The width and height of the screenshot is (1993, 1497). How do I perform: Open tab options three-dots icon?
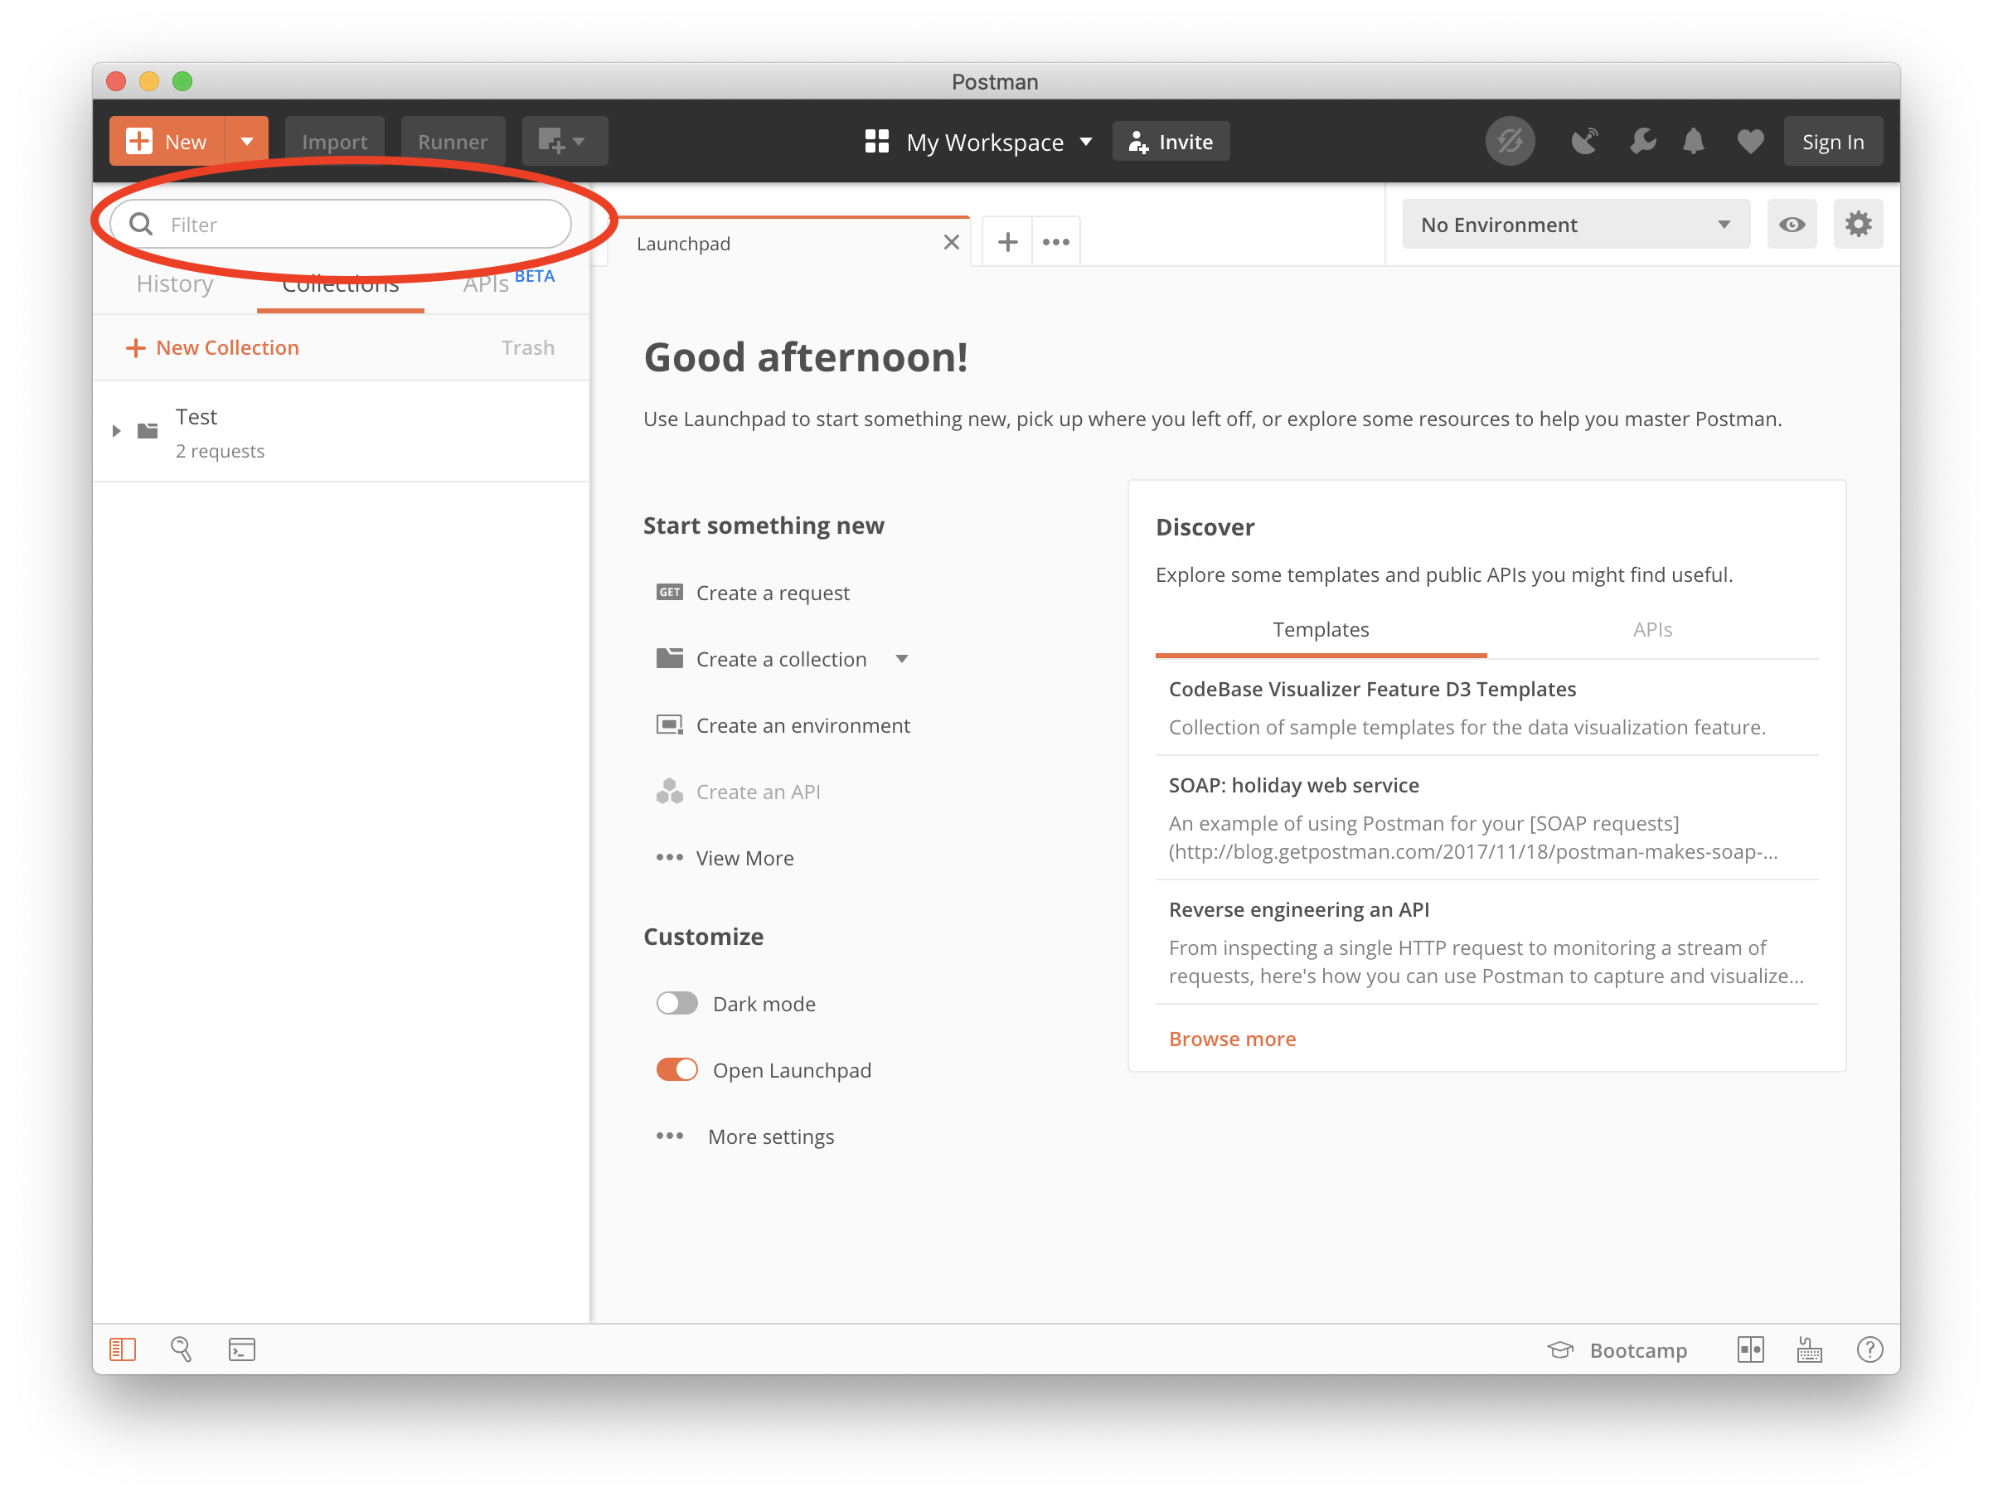coord(1055,242)
